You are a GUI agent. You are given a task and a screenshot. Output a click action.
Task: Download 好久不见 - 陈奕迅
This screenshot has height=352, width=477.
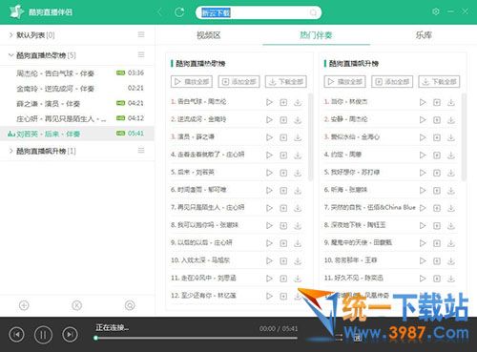point(451,279)
